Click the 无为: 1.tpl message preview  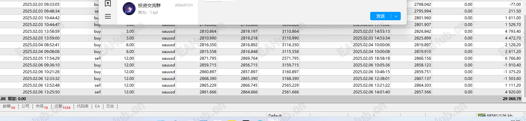(x=148, y=12)
